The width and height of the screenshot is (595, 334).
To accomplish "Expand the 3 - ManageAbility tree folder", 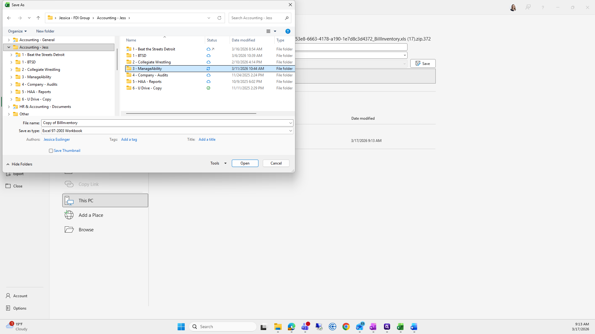I will point(11,77).
